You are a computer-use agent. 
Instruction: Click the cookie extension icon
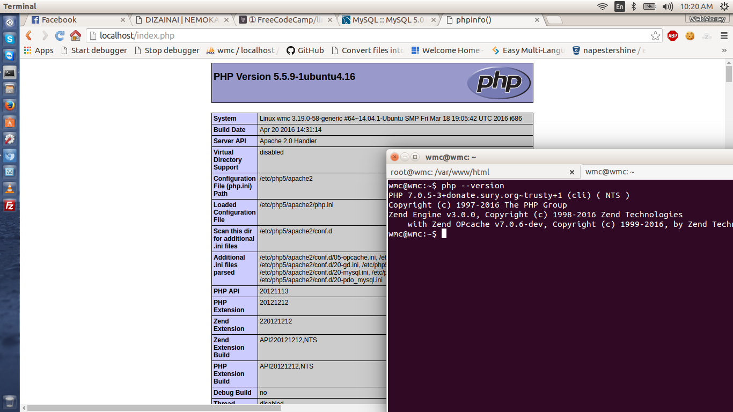690,36
